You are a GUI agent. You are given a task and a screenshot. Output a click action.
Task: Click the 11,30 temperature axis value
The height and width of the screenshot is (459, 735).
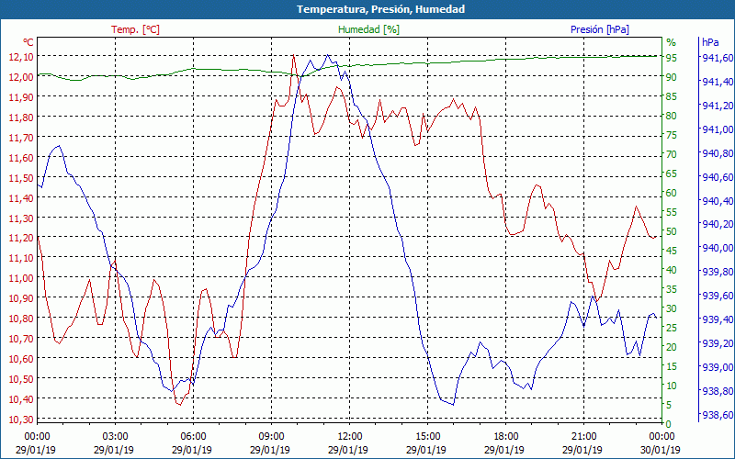21,218
